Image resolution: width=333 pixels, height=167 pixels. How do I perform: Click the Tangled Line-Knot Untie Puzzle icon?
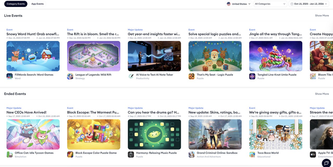point(252,76)
